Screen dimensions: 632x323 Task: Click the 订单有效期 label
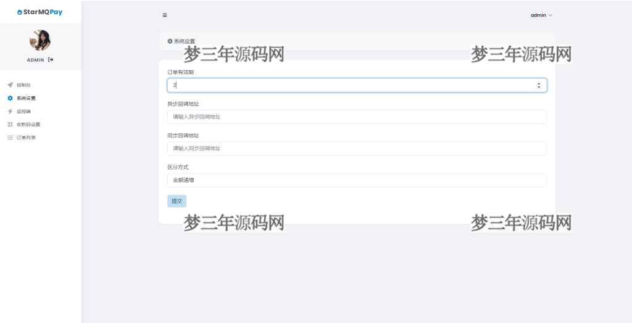[x=181, y=72]
